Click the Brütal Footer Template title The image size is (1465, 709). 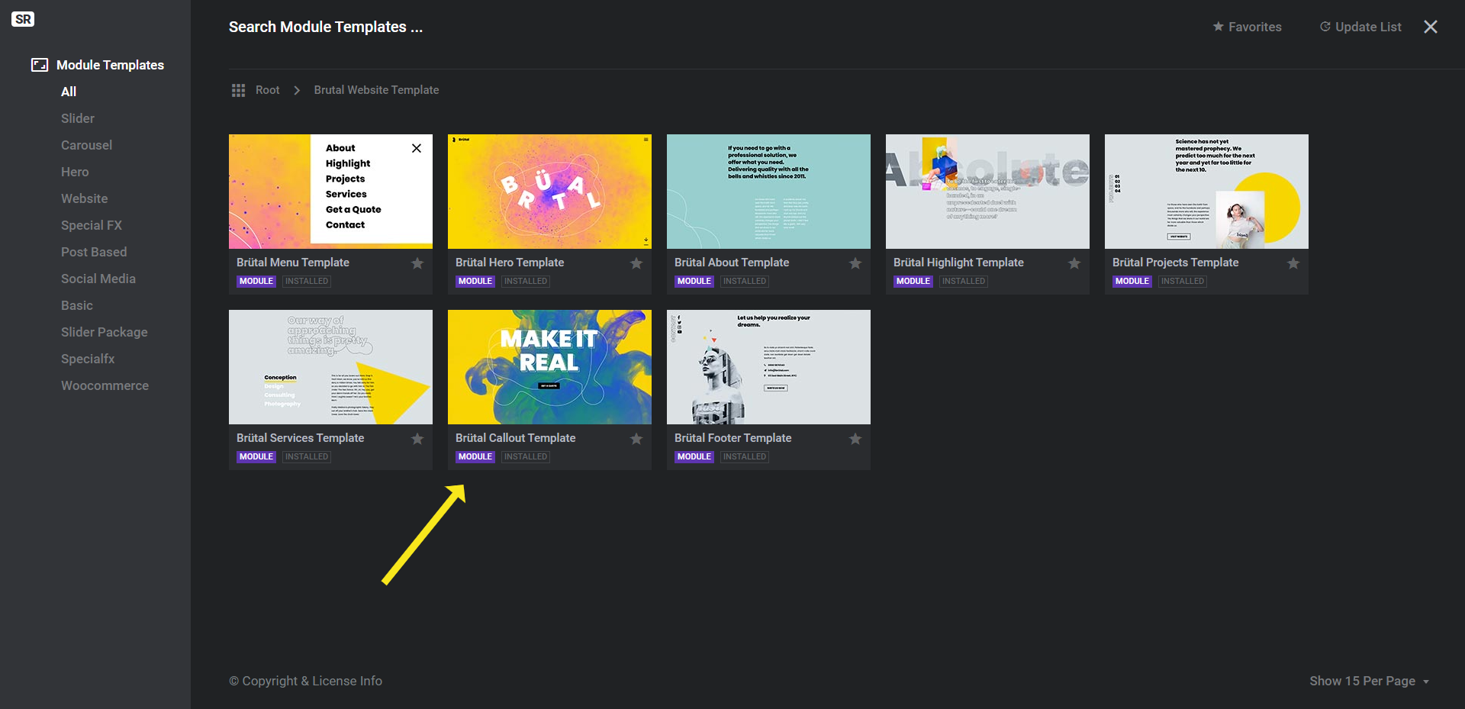coord(732,438)
